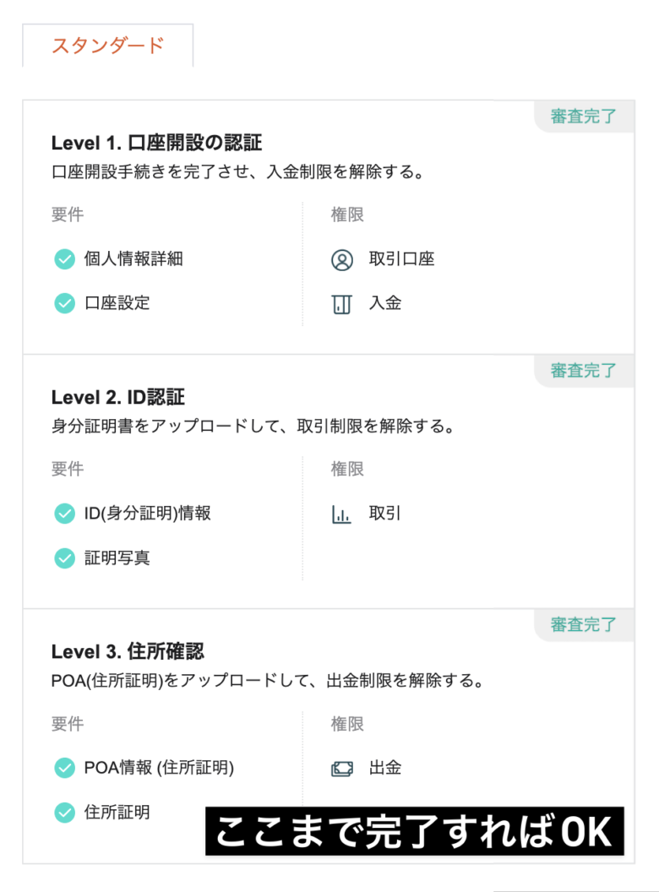Click the 個人情報詳細 checkmark icon
659x892 pixels.
[65, 259]
